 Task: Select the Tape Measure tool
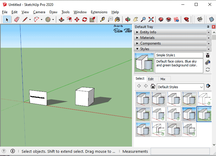102,19
